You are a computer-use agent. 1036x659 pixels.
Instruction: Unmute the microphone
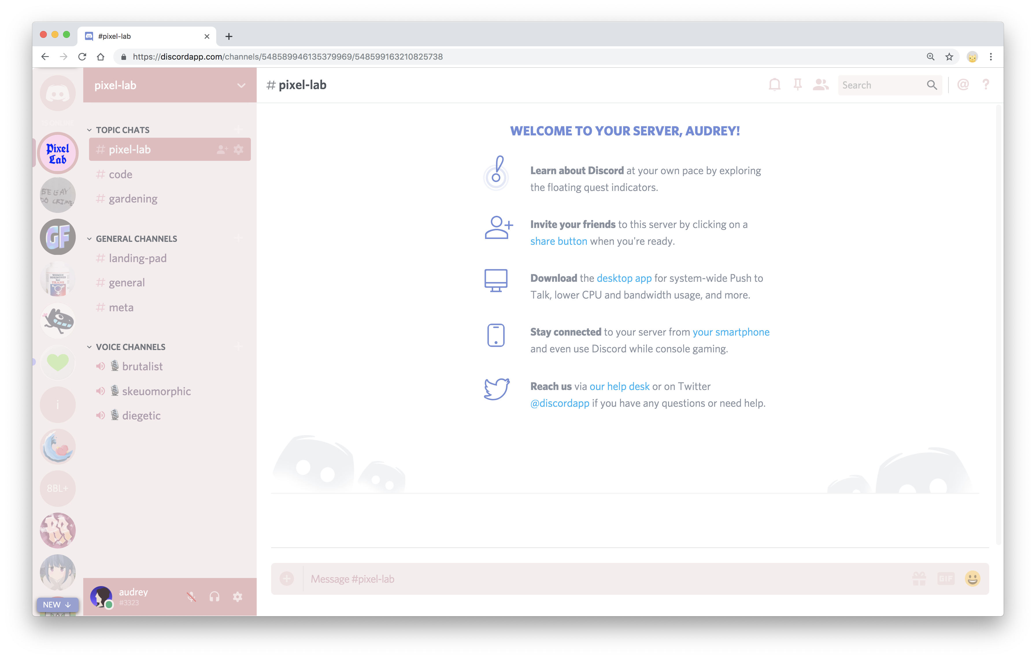pyautogui.click(x=191, y=597)
